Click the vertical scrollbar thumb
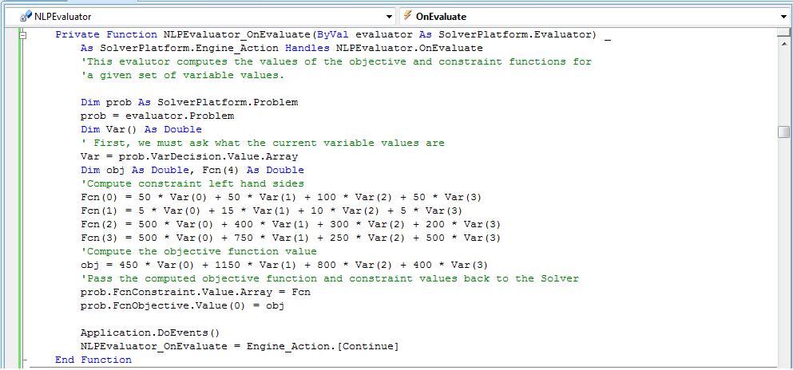The width and height of the screenshot is (793, 370). pos(783,132)
